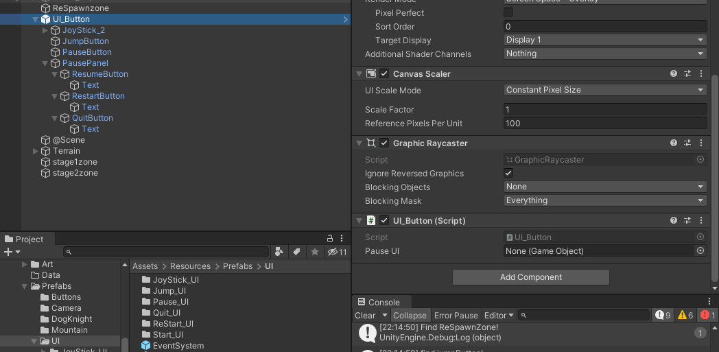This screenshot has width=719, height=352.
Task: Open the Console panel three-dot menu
Action: point(709,302)
